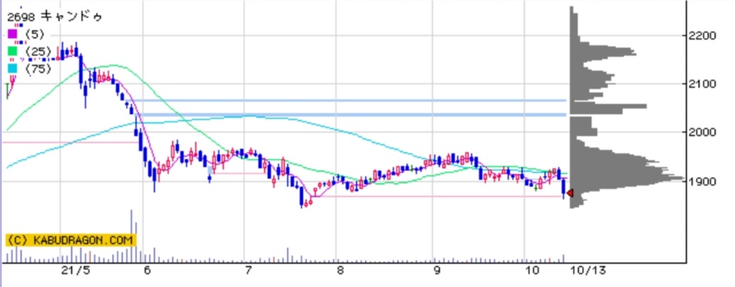Click the 6 month axis label
This screenshot has height=287, width=735.
coord(147,271)
